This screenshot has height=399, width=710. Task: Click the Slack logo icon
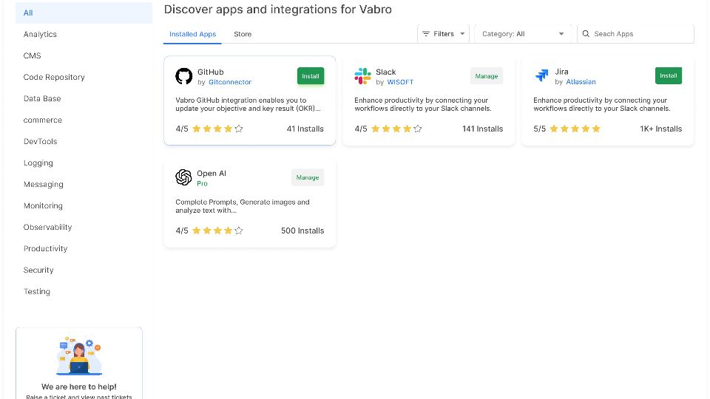point(362,76)
